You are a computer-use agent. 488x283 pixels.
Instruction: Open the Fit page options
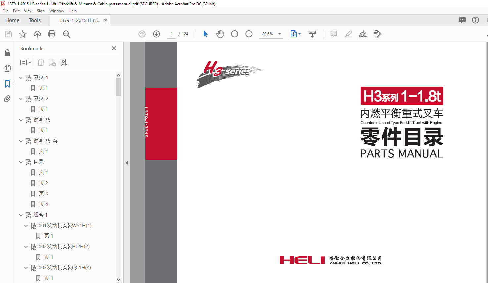[295, 34]
